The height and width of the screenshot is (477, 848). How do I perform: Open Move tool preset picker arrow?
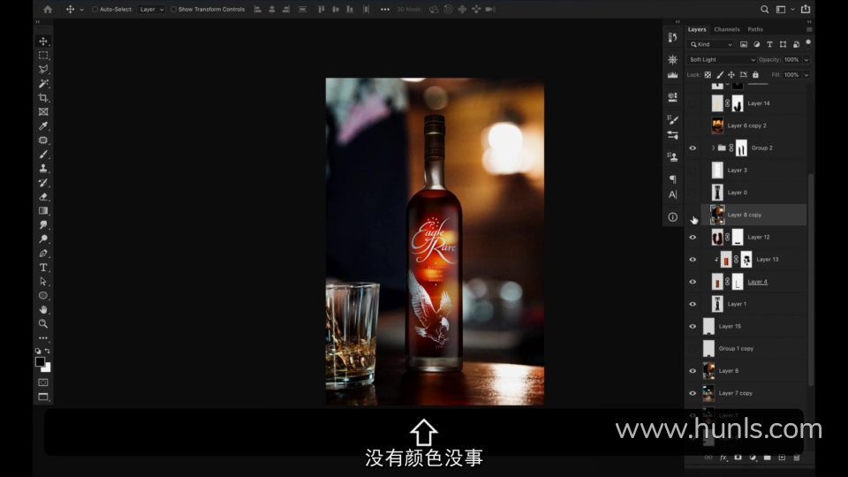pos(81,10)
